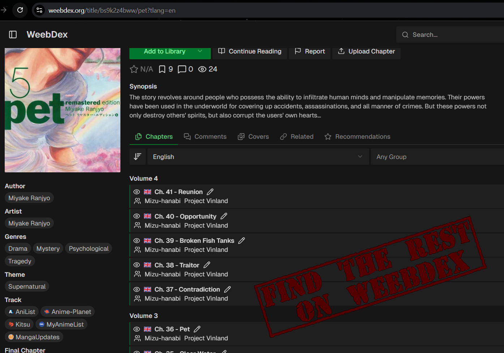Click the bookmark count icon
The image size is (504, 353).
click(162, 69)
